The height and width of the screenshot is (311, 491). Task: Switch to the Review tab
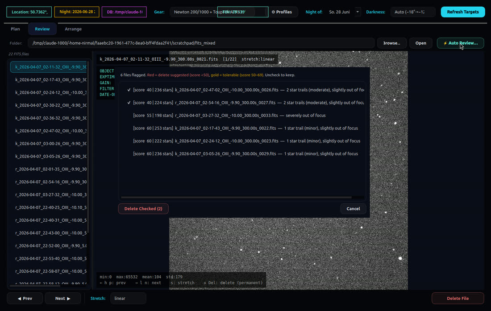(42, 29)
